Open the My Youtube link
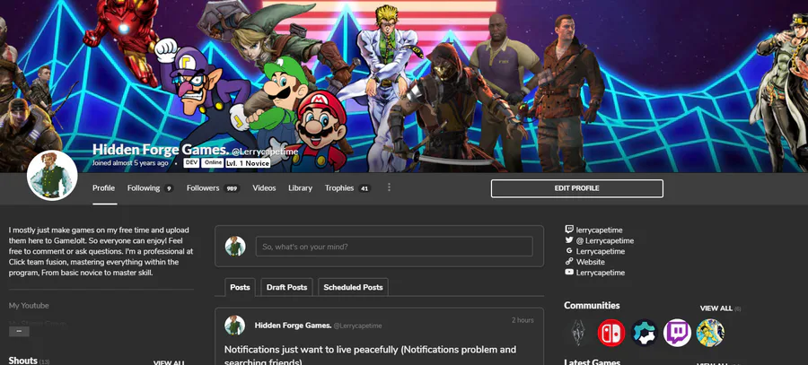808x365 pixels. point(29,305)
